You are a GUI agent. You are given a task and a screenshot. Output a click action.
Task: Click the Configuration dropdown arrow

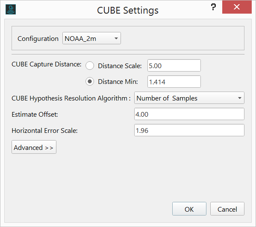[x=116, y=38]
